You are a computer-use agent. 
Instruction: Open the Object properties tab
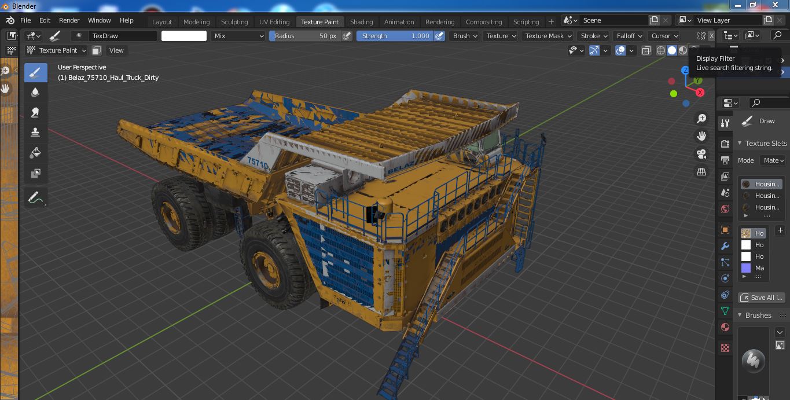click(725, 230)
